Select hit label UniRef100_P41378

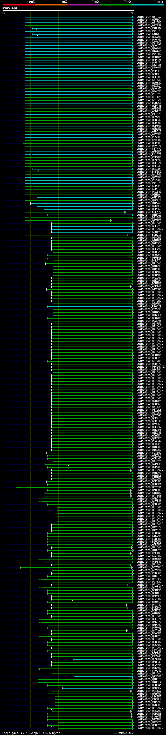click(x=149, y=114)
